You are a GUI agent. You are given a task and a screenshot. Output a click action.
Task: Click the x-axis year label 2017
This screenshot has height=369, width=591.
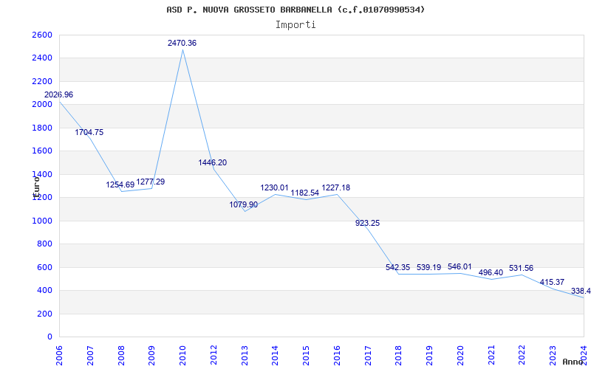point(368,355)
